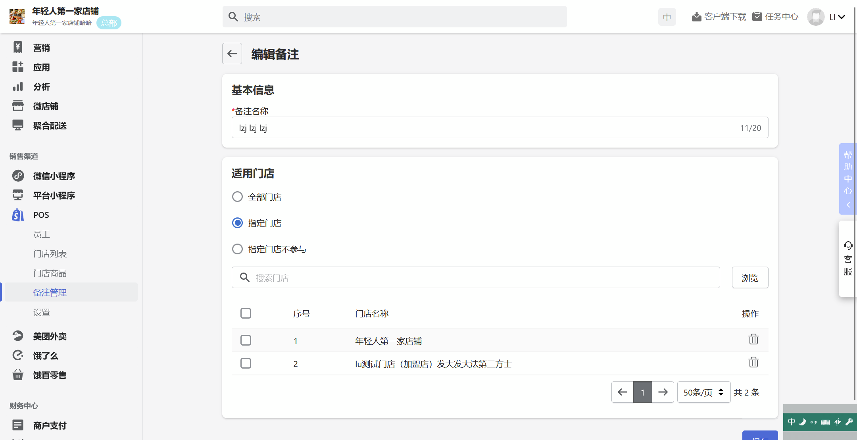Image resolution: width=857 pixels, height=440 pixels.
Task: Collapse the 帮助中心 side panel chevron
Action: pyautogui.click(x=848, y=205)
